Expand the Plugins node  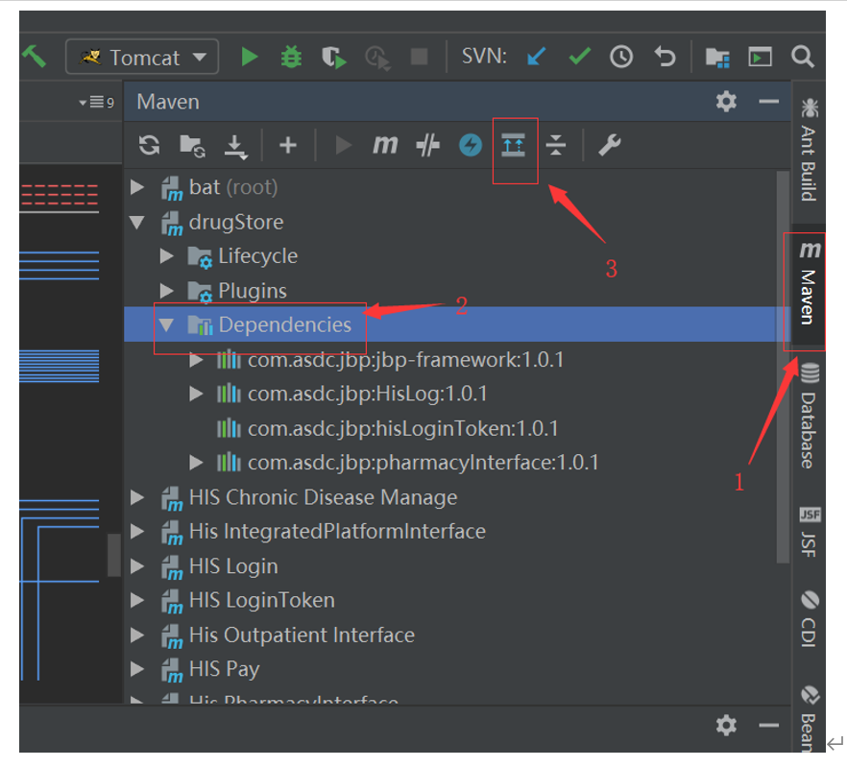click(167, 291)
